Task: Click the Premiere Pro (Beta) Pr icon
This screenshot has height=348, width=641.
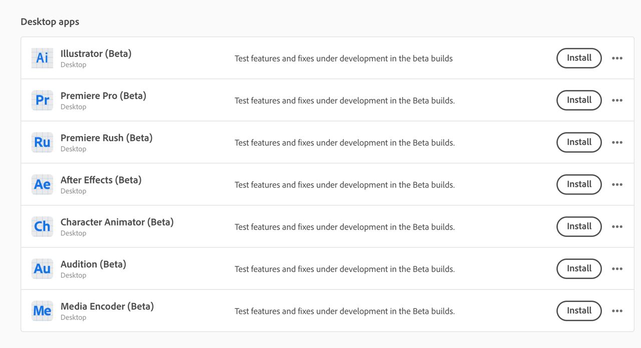Action: coord(42,100)
